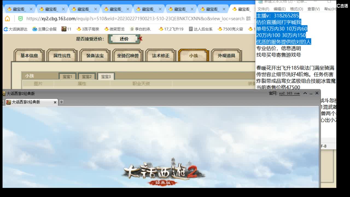350x197 pixels.
Task: Switch to 属性抗性 tab
Action: [62, 56]
